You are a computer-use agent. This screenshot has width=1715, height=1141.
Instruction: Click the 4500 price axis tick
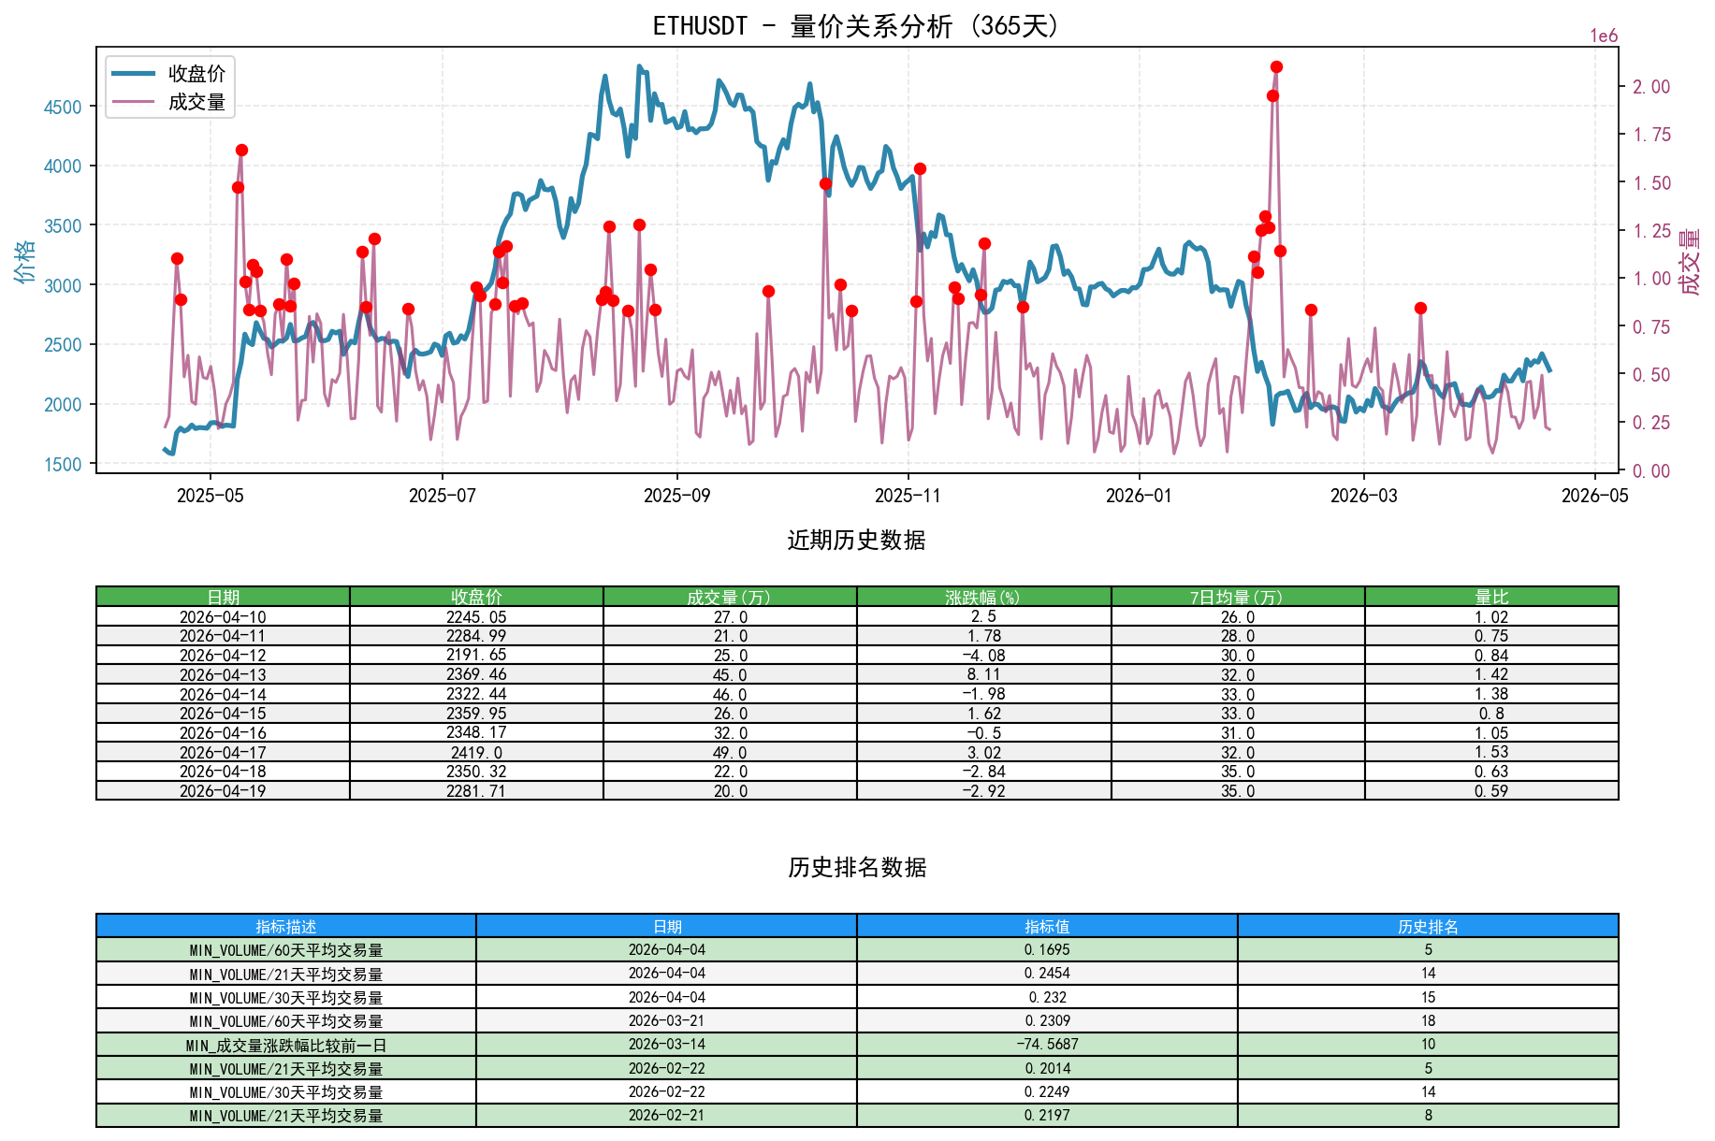(x=63, y=107)
